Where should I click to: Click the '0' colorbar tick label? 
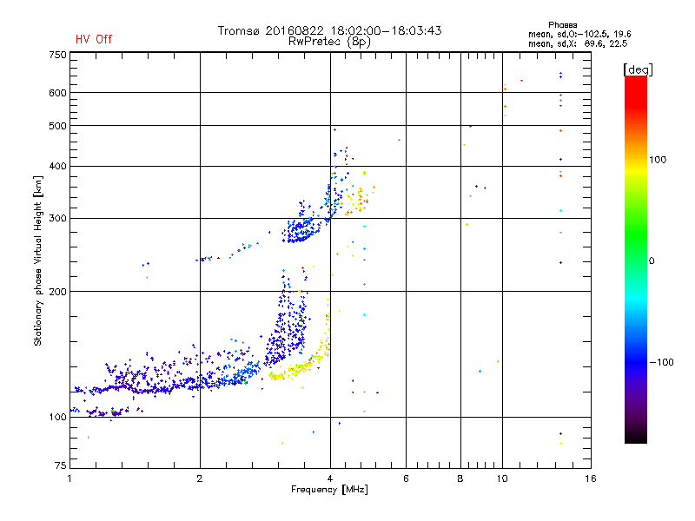tap(652, 261)
